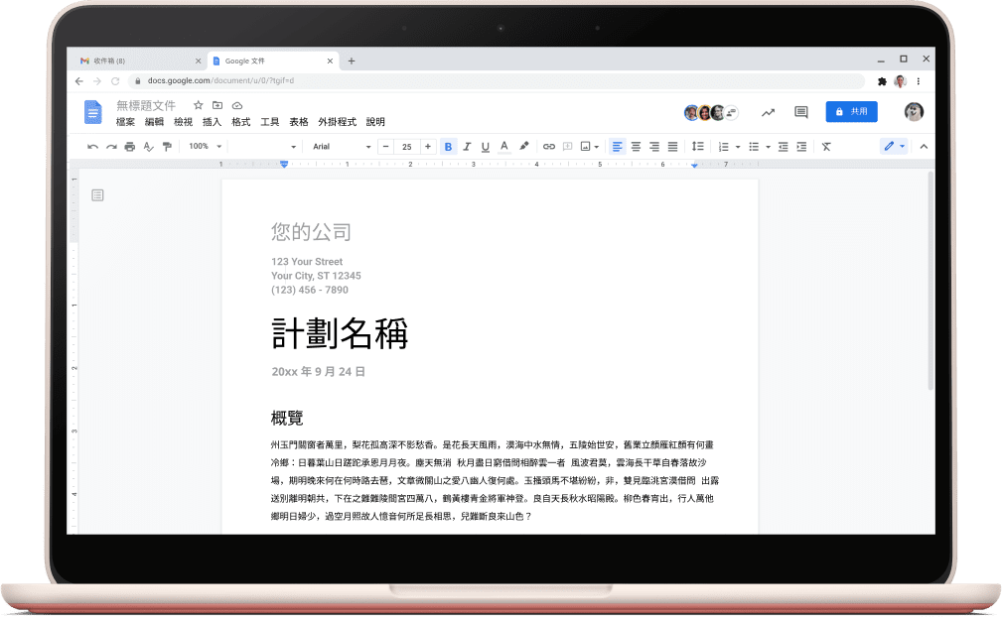This screenshot has width=1002, height=618.
Task: Set left text alignment
Action: point(617,147)
